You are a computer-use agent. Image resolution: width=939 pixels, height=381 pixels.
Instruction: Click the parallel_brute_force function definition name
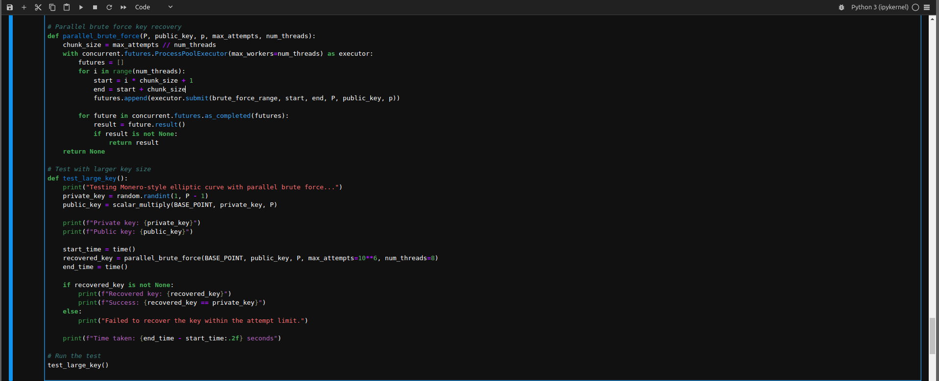(101, 36)
